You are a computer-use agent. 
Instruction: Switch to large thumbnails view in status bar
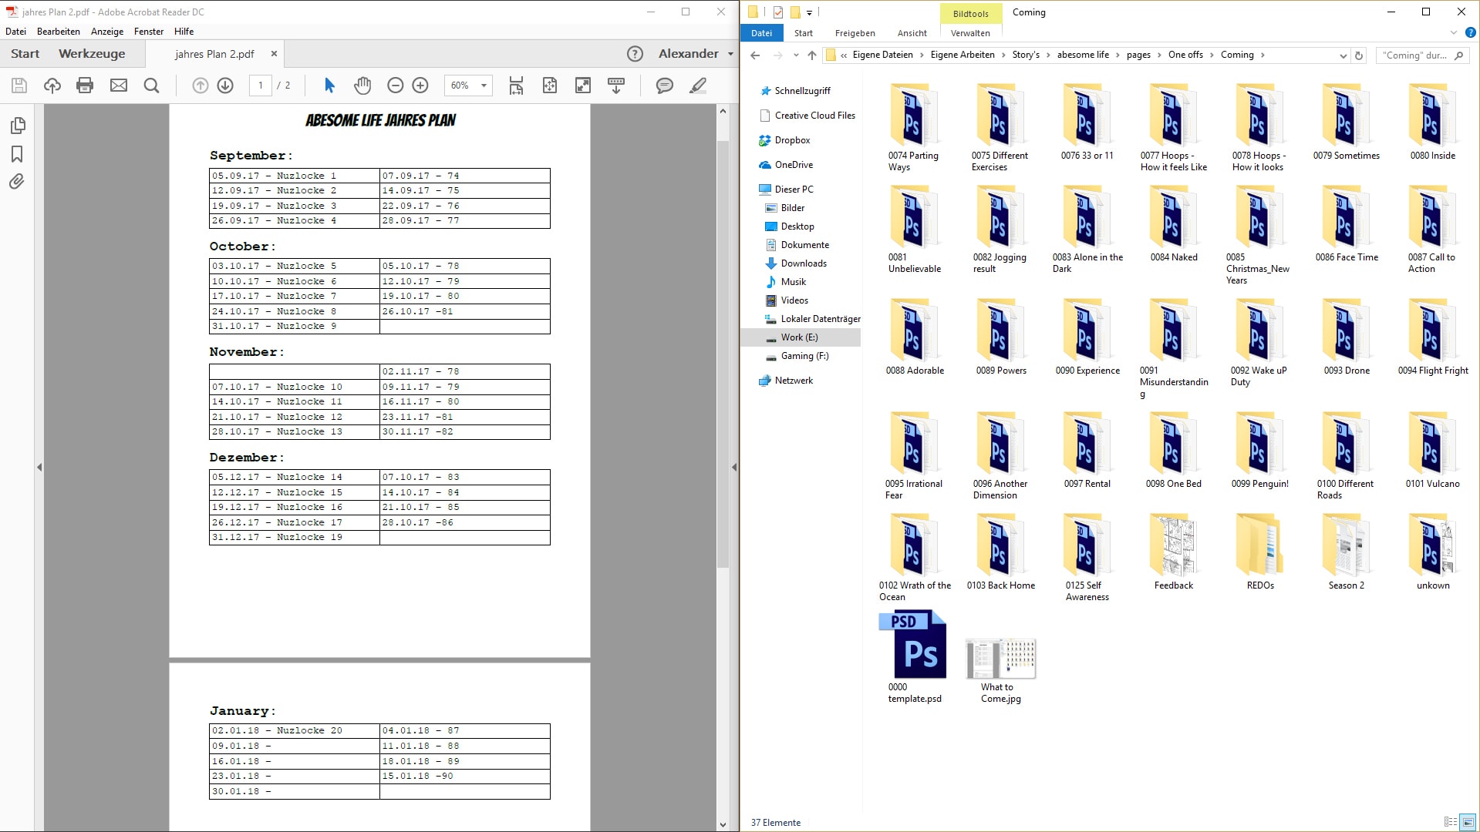(1468, 822)
